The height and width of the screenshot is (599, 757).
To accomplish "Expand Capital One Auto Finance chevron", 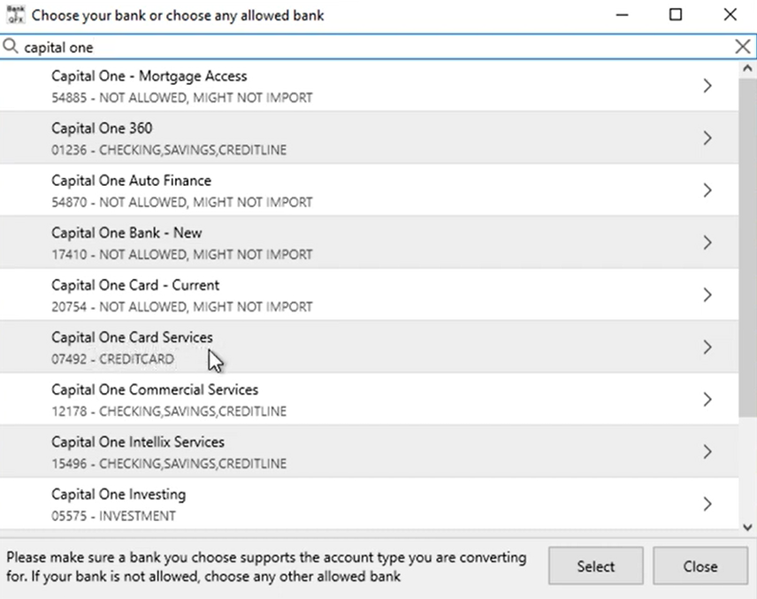I will [x=707, y=190].
